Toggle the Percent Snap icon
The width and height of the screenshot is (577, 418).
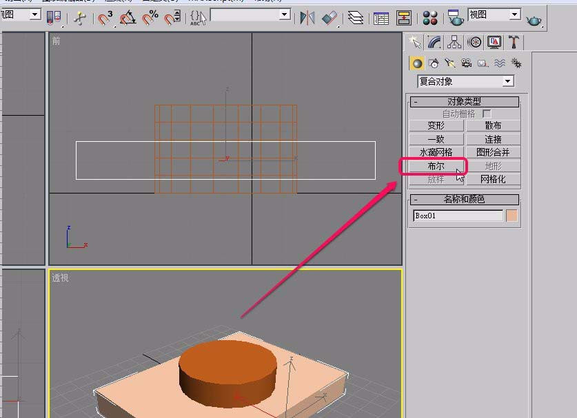[x=150, y=17]
